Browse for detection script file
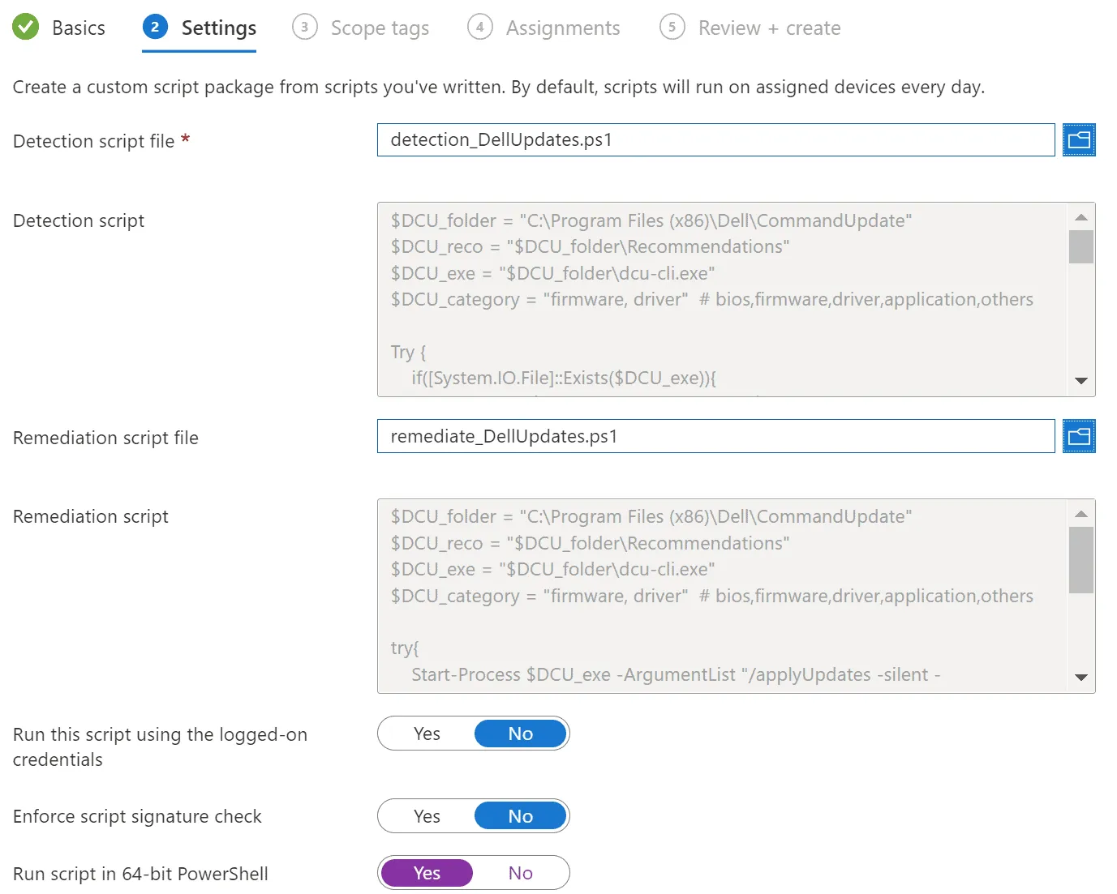 point(1079,140)
